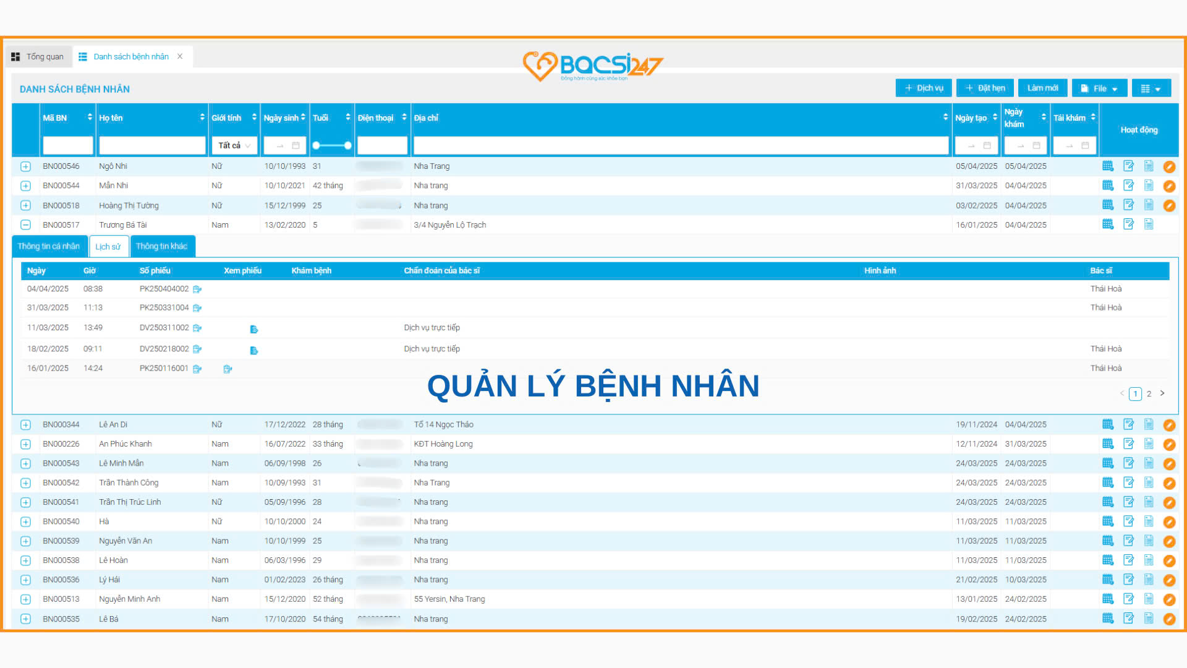Click orange pencil icon in Trần Thị Trúc Linh row
1187x668 pixels.
(x=1169, y=503)
